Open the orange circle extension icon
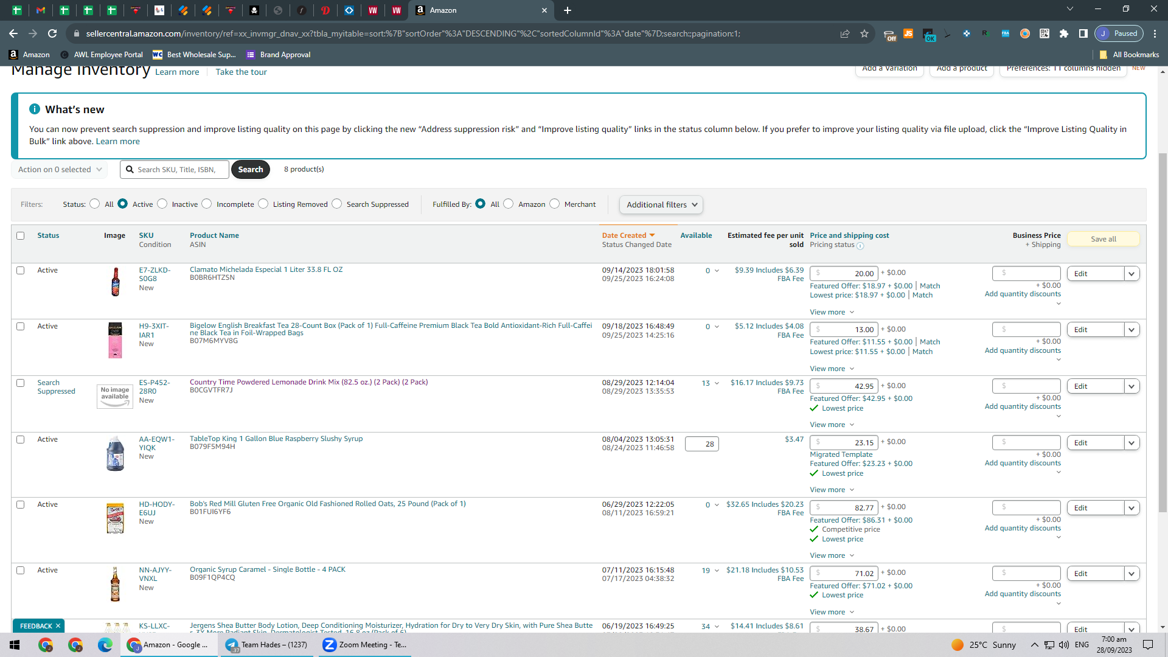The width and height of the screenshot is (1168, 657). 1025,33
